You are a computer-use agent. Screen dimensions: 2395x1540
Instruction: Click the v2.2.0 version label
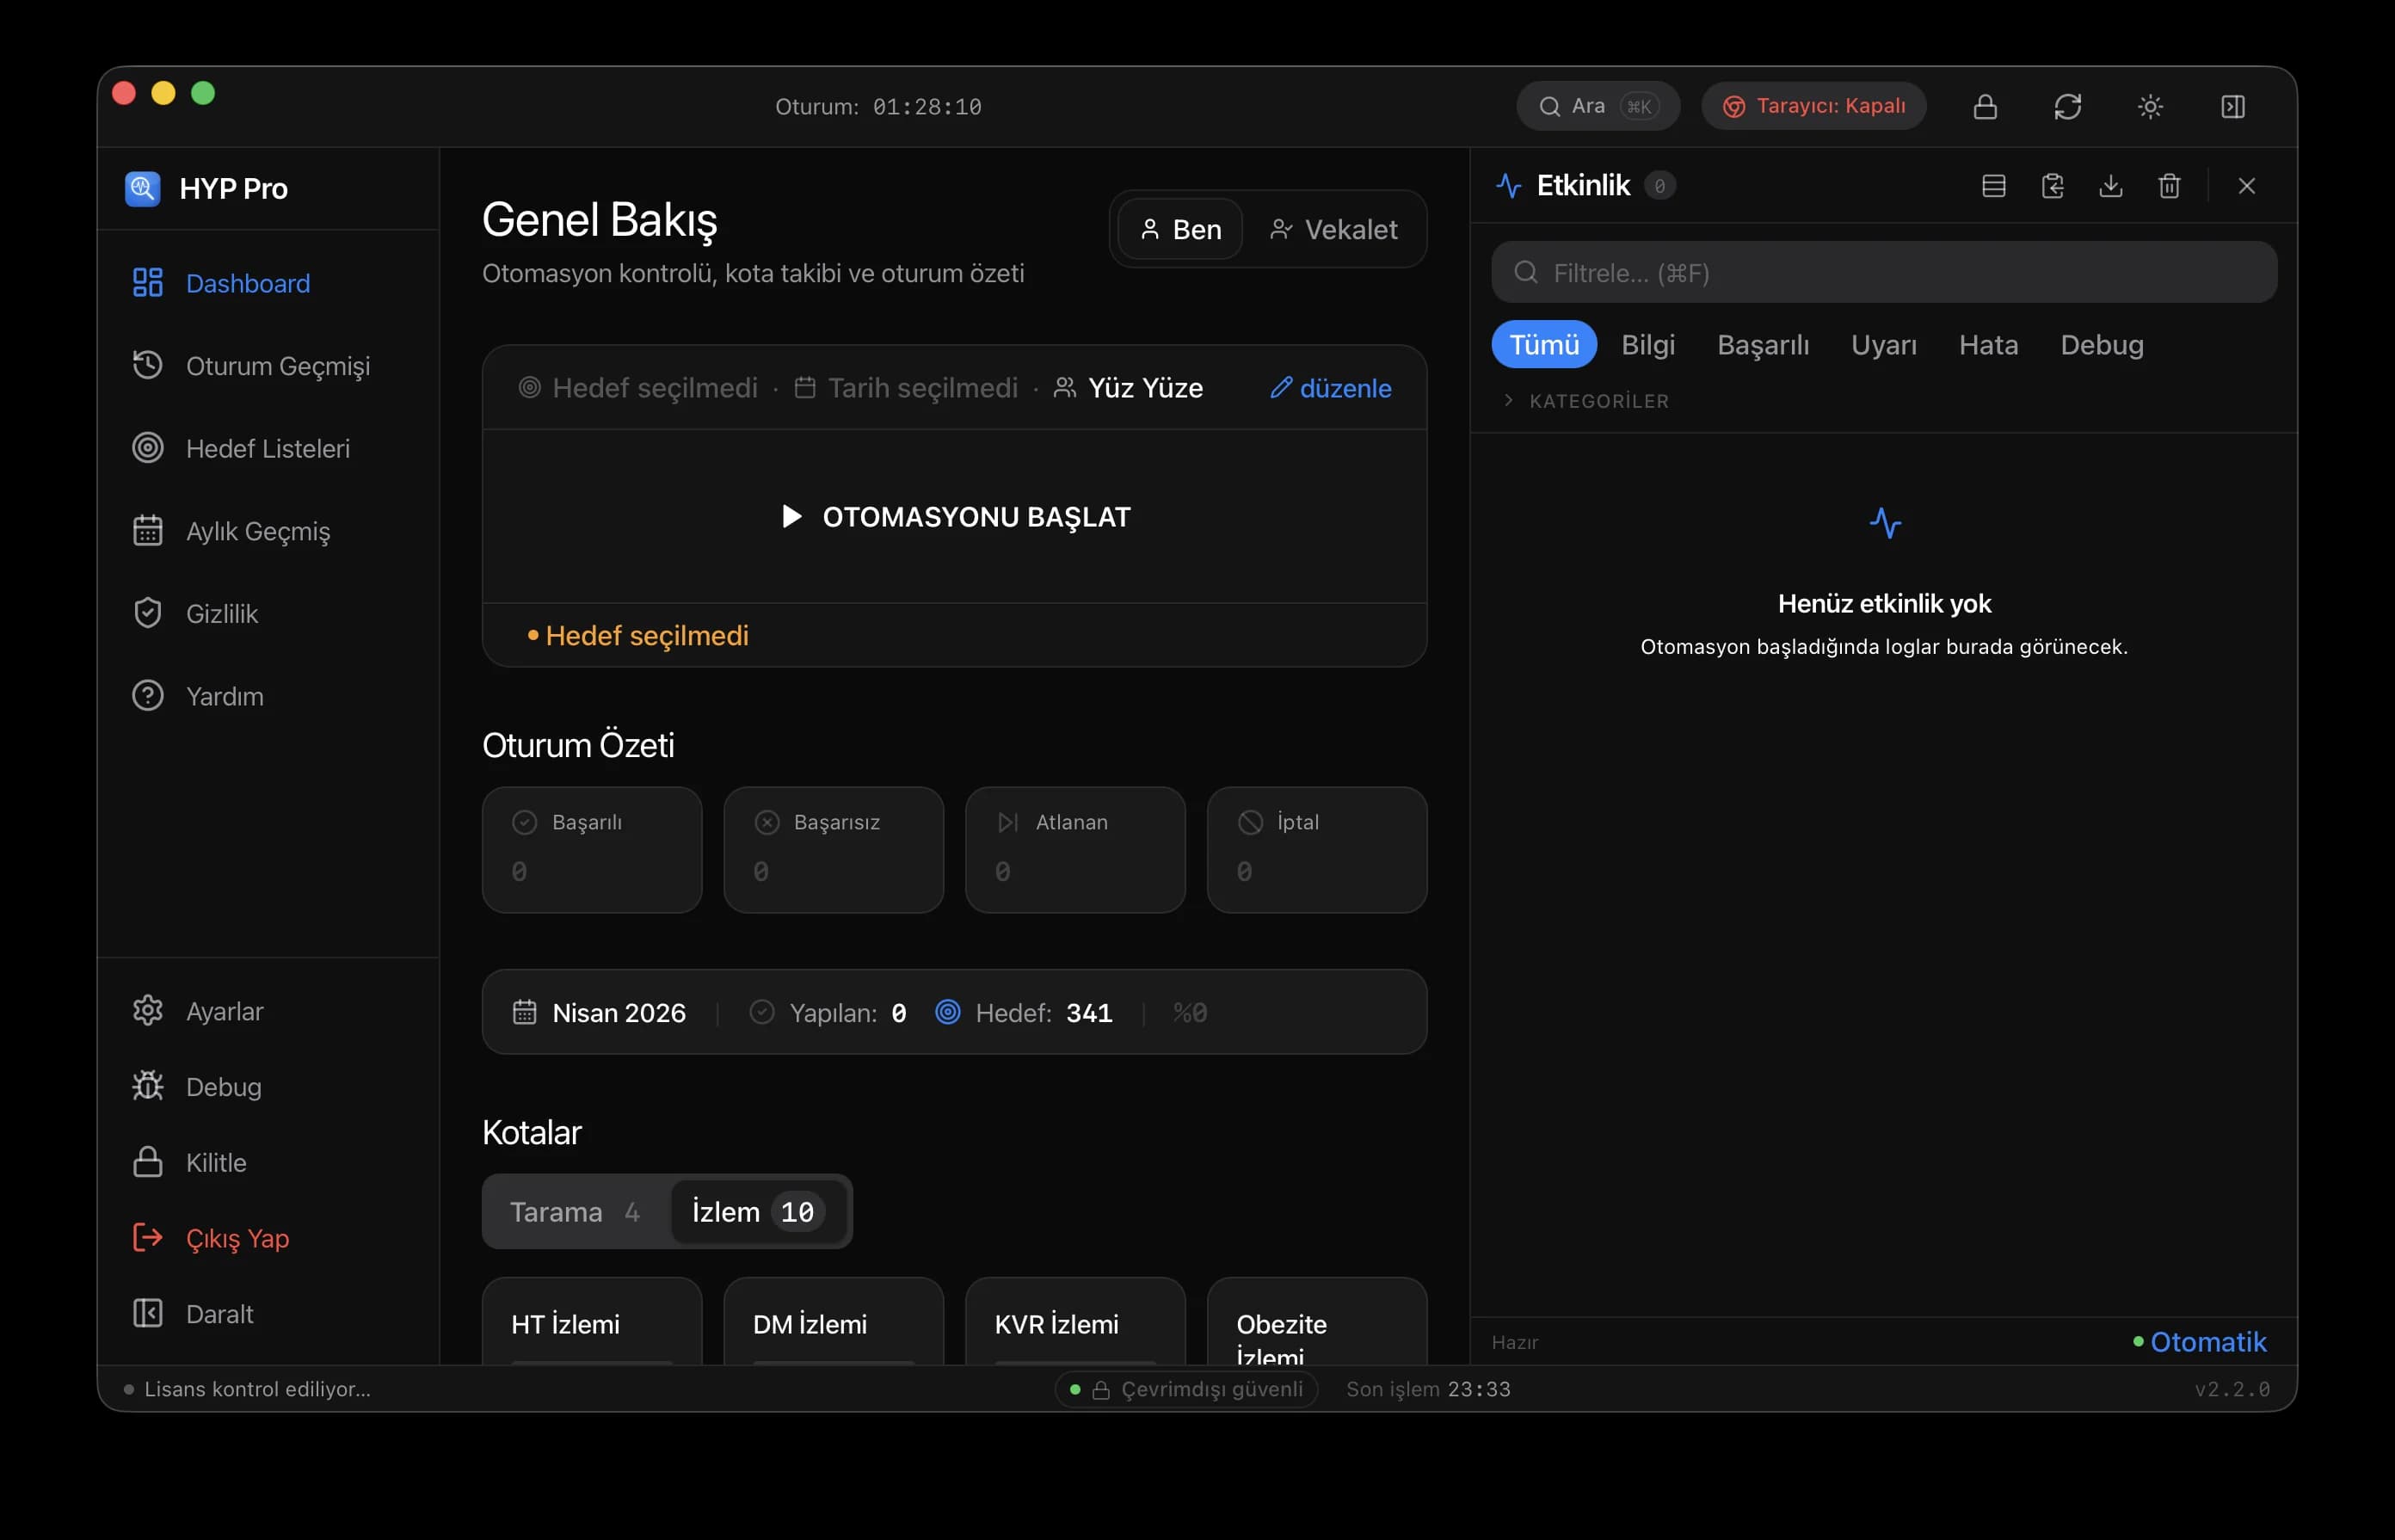pyautogui.click(x=2232, y=1389)
